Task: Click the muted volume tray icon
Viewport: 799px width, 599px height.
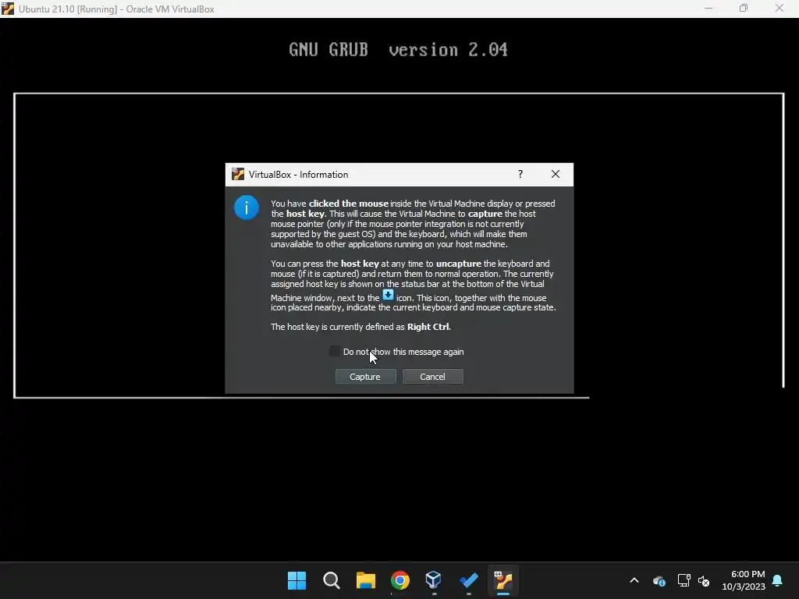Action: tap(704, 580)
